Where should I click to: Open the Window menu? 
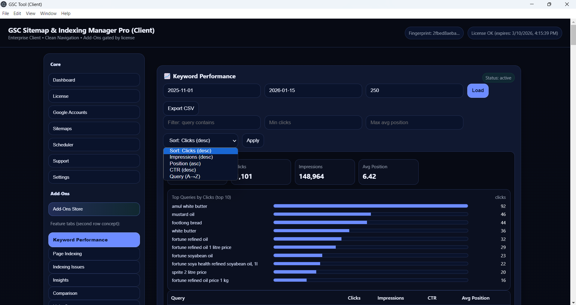(x=48, y=13)
